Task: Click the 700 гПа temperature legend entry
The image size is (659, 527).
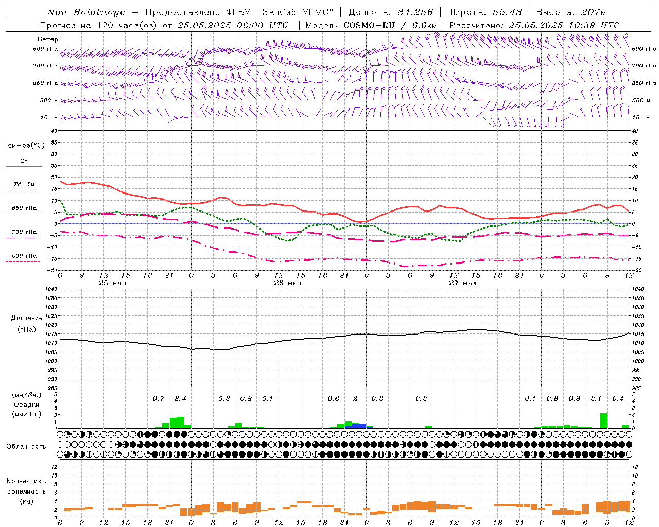Action: (x=24, y=234)
